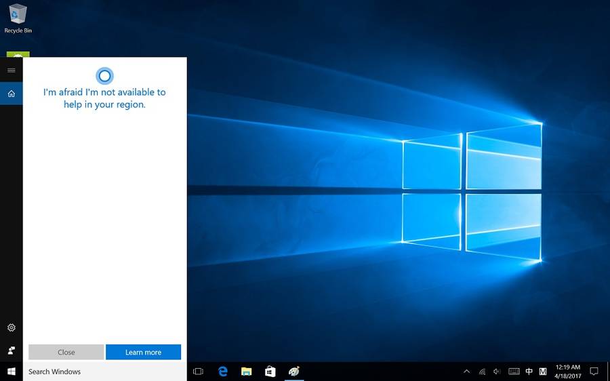
Task: Click the Learn more button
Action: tap(143, 353)
